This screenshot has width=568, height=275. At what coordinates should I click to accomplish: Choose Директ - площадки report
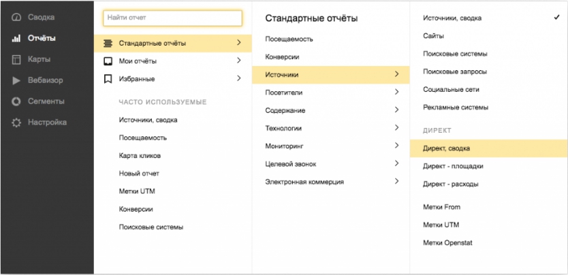[x=453, y=167]
